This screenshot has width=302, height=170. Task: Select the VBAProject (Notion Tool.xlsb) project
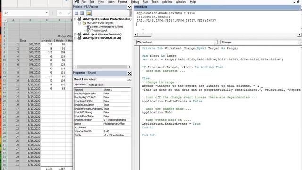(x=102, y=34)
